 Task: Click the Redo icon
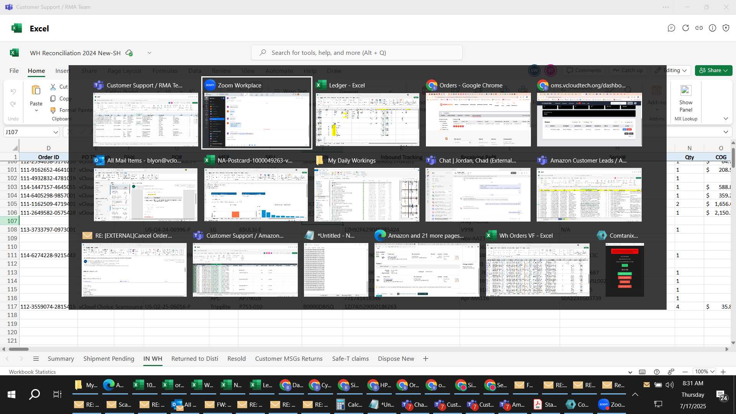(x=13, y=104)
